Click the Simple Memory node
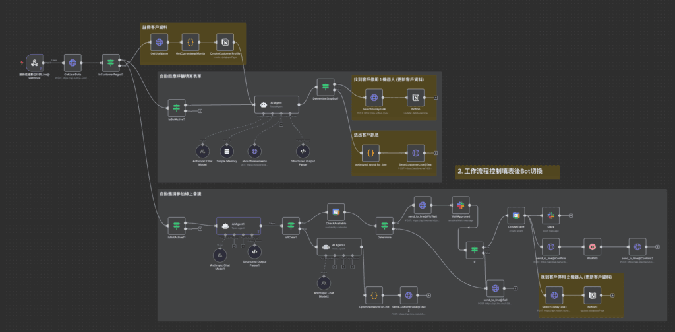Image resolution: width=675 pixels, height=332 pixels. pyautogui.click(x=226, y=150)
